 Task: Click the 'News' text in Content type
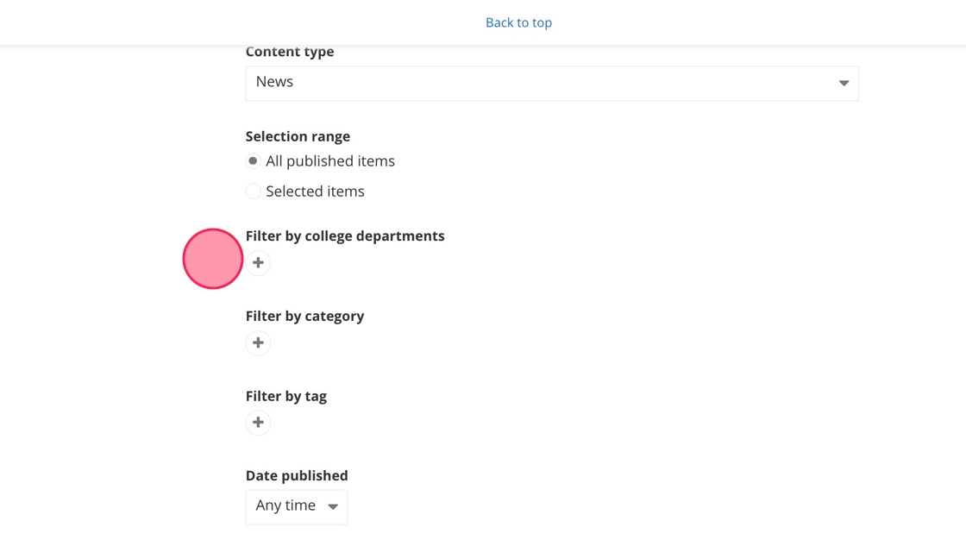tap(274, 82)
